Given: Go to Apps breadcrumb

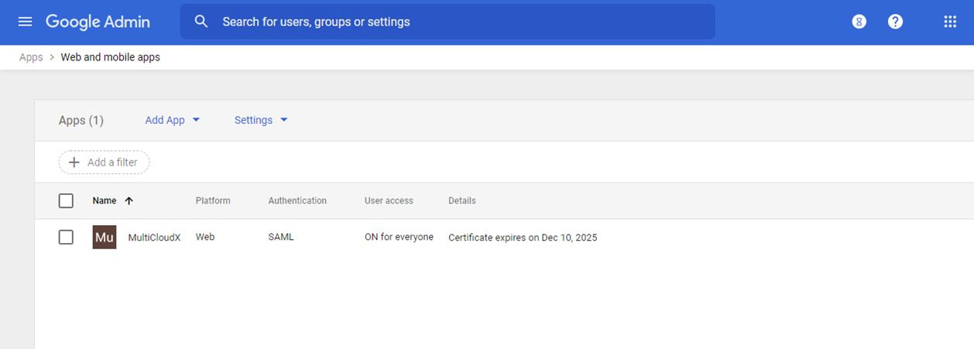Looking at the screenshot, I should coord(31,57).
